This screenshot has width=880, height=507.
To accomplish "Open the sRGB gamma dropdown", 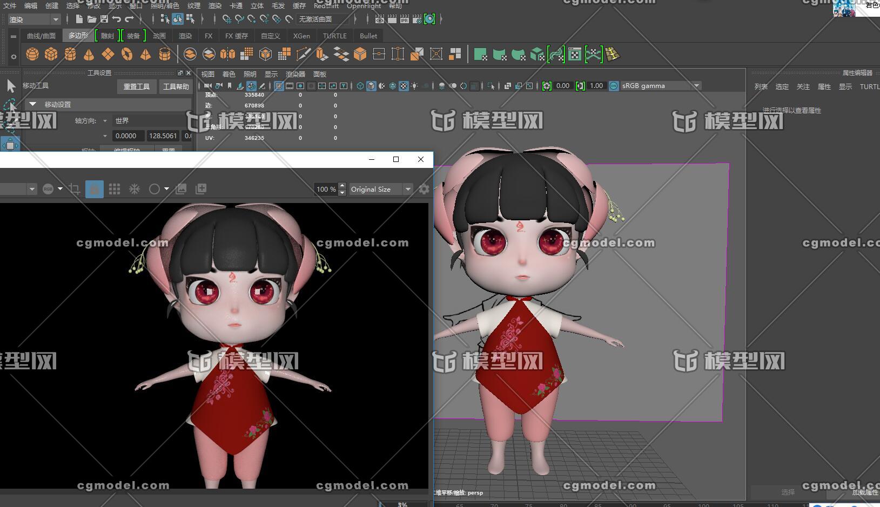I will (x=696, y=86).
